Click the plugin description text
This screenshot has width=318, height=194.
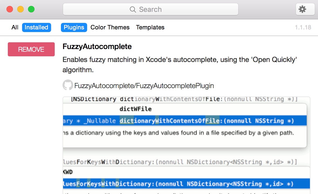click(x=179, y=65)
